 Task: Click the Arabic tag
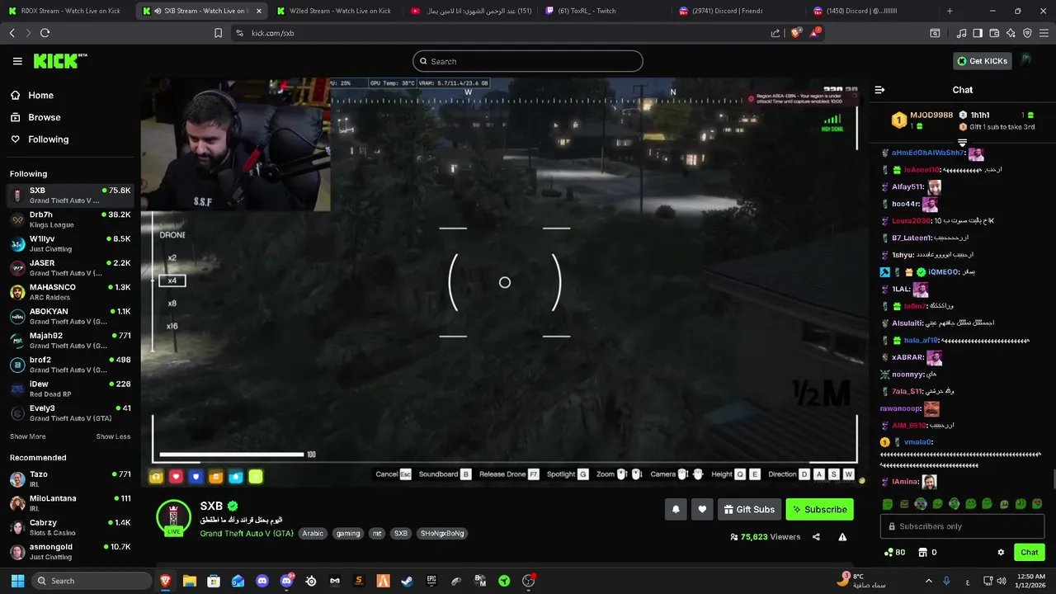313,534
